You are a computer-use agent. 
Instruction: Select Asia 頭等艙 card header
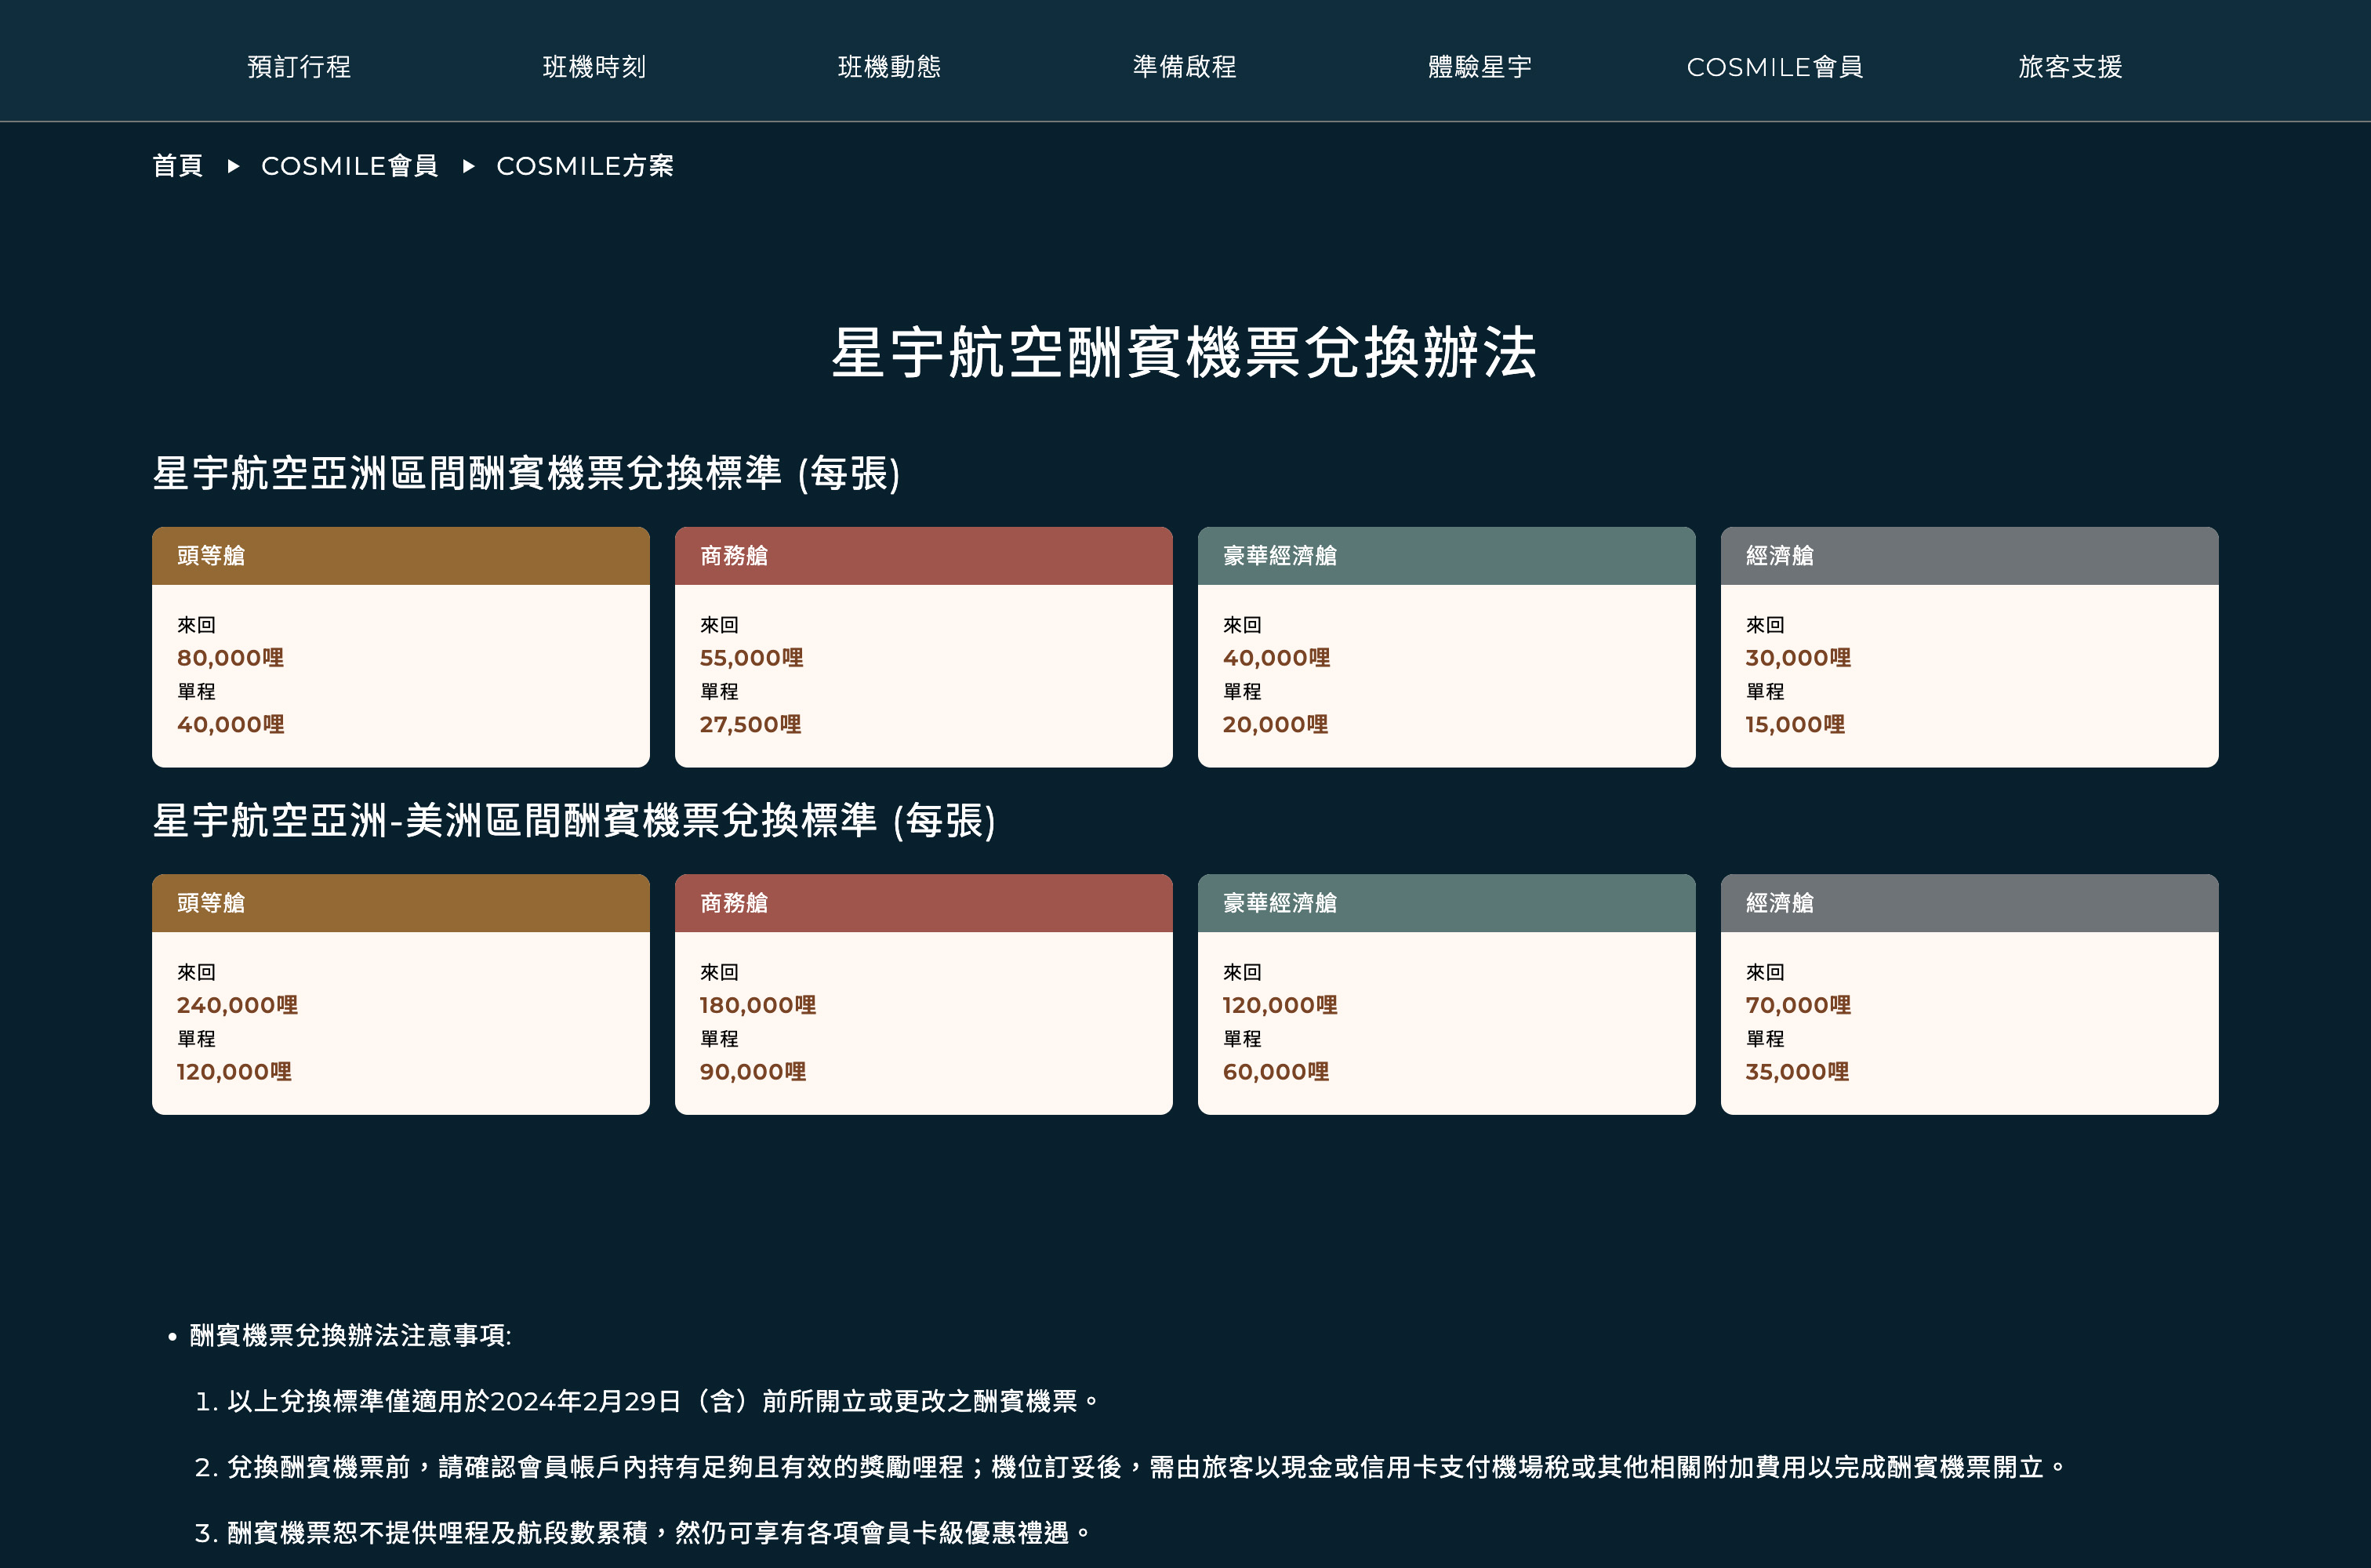click(401, 556)
